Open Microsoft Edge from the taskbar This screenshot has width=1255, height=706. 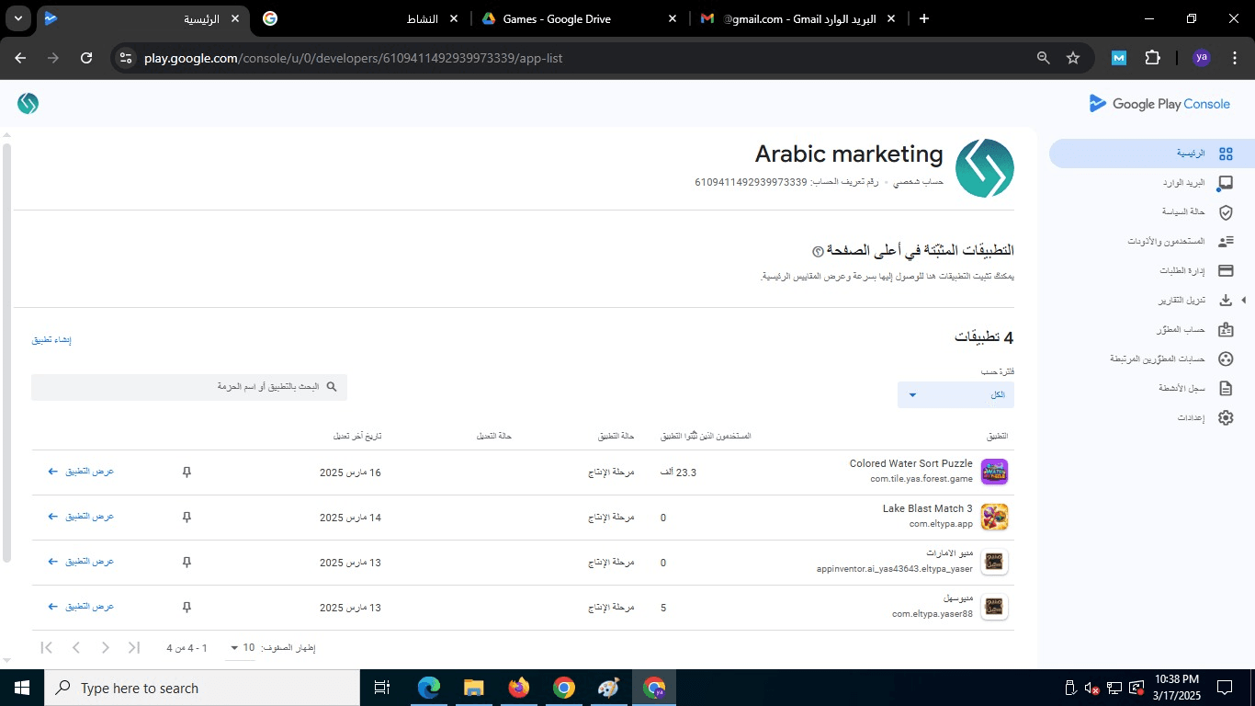(429, 688)
